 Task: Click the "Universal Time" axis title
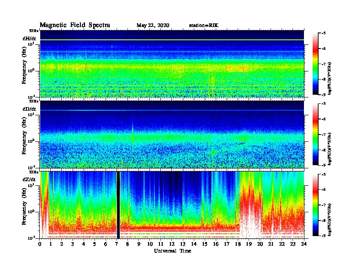click(172, 251)
